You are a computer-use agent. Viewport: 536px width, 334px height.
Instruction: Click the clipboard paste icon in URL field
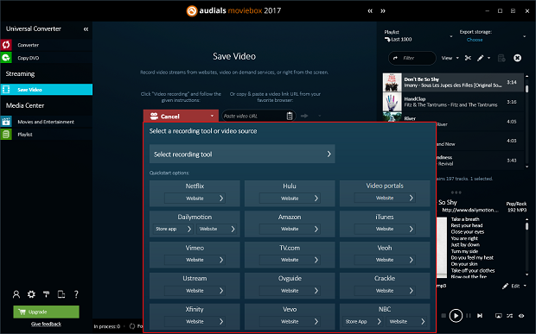click(290, 116)
